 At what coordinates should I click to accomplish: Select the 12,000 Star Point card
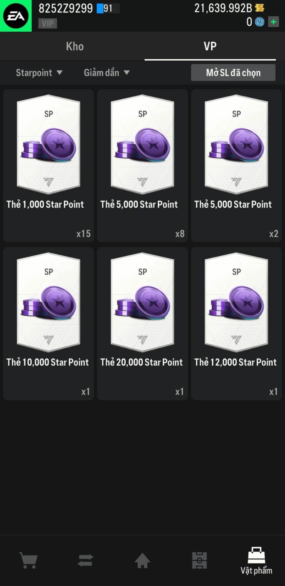click(236, 323)
